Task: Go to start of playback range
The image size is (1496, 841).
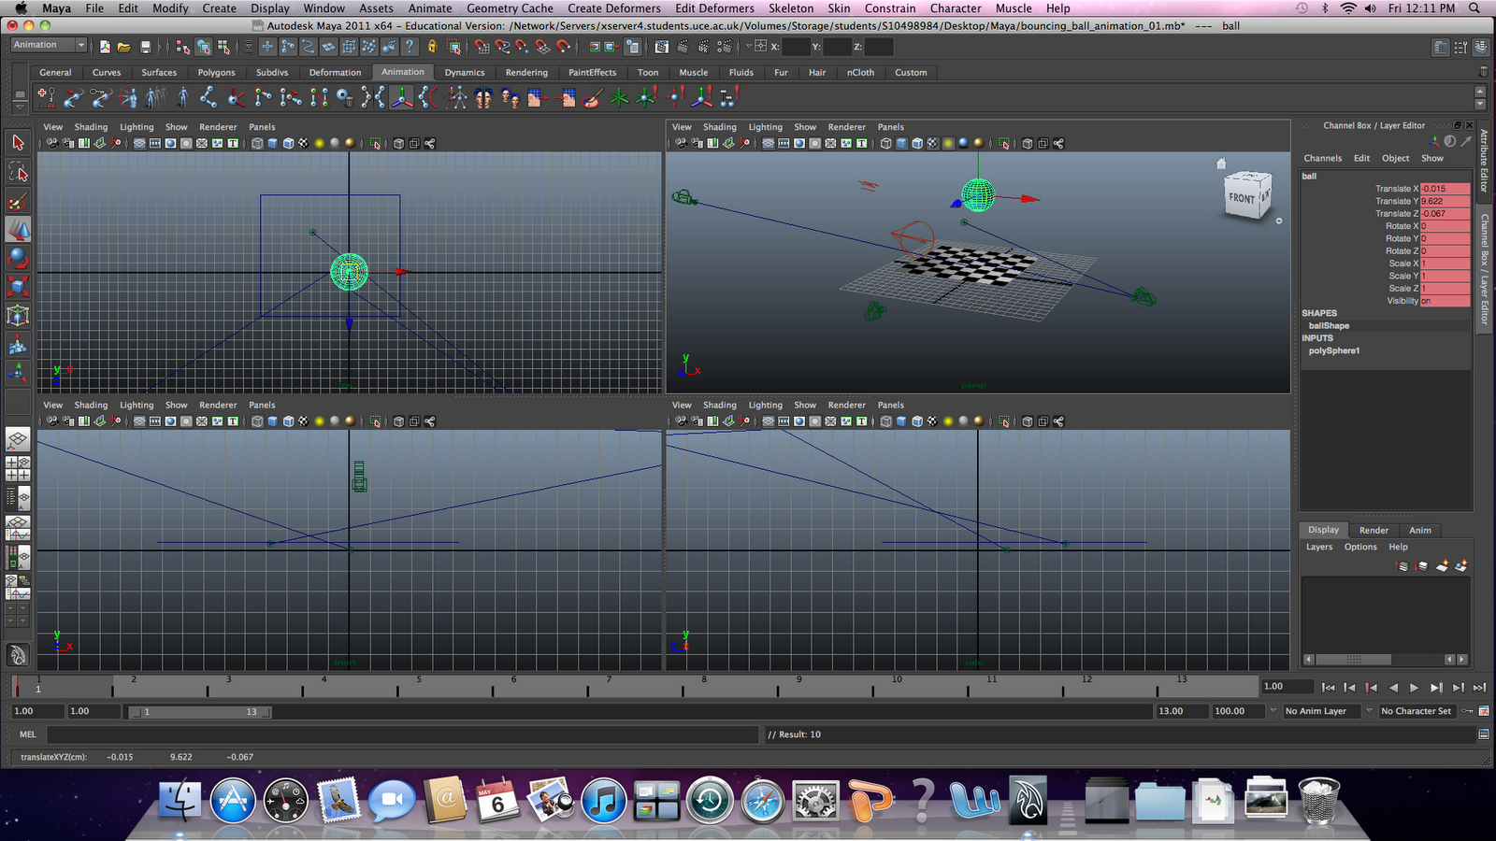Action: 1328,688
